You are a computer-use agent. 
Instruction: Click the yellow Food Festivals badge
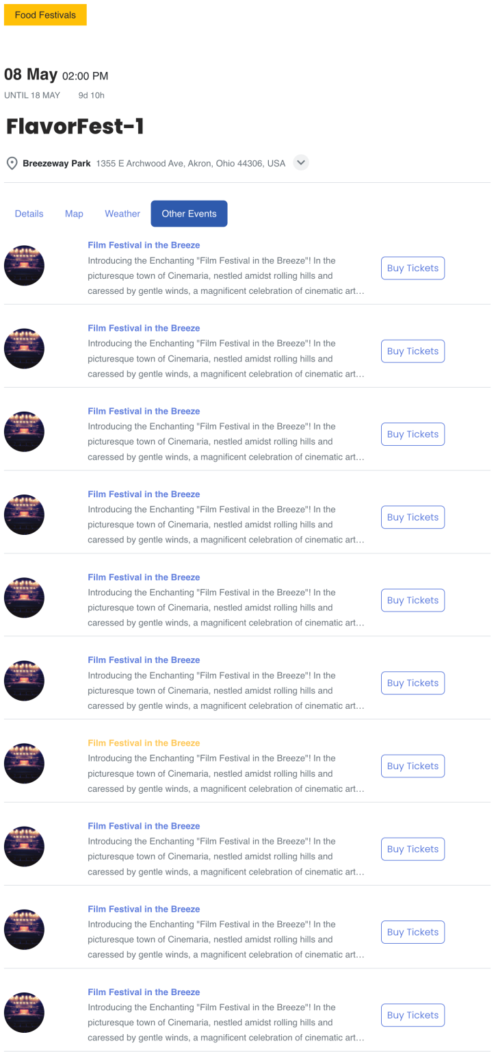tap(45, 14)
